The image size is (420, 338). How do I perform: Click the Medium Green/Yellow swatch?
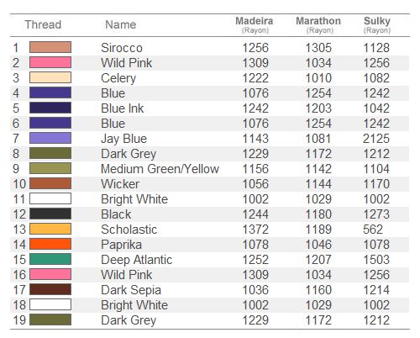click(x=50, y=168)
